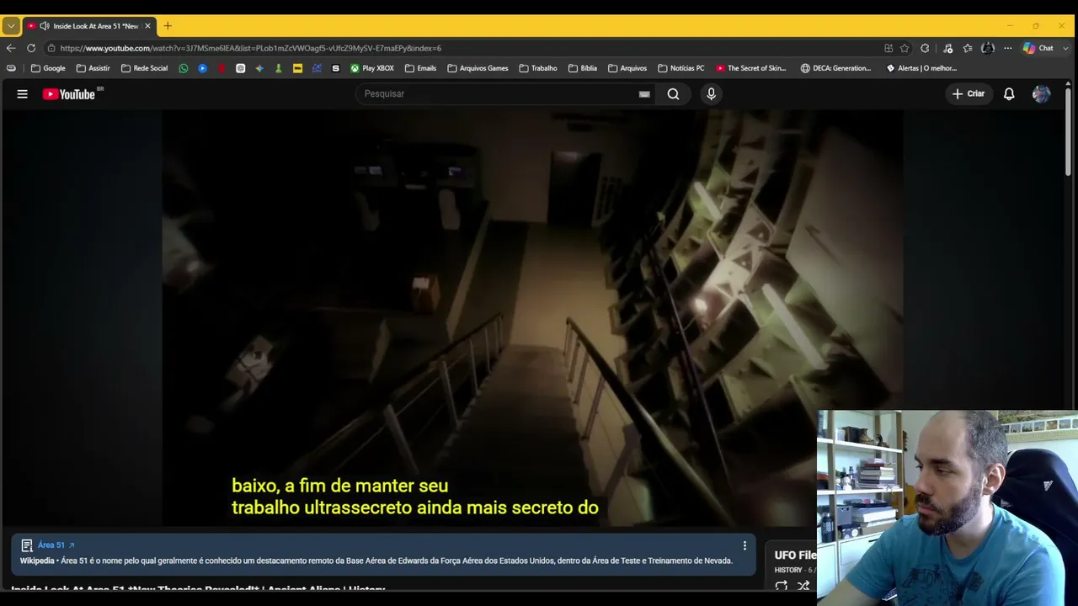The width and height of the screenshot is (1078, 606).
Task: Toggle playlist shuffle for UFO Files
Action: coord(803,586)
